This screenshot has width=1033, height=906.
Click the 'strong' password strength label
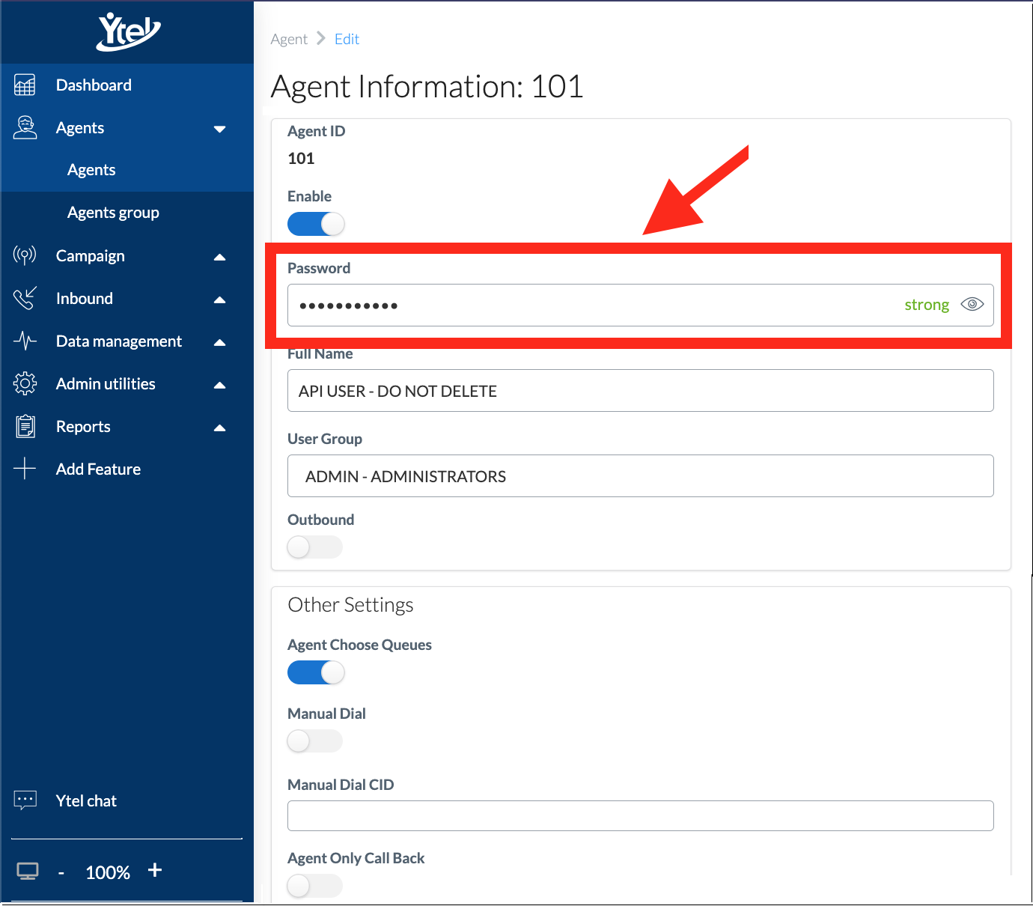927,305
